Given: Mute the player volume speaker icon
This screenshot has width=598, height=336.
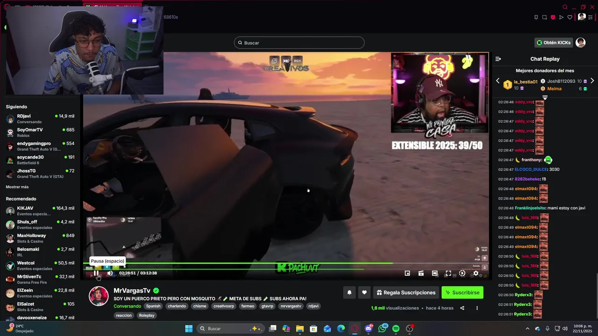Looking at the screenshot, I should (x=110, y=273).
